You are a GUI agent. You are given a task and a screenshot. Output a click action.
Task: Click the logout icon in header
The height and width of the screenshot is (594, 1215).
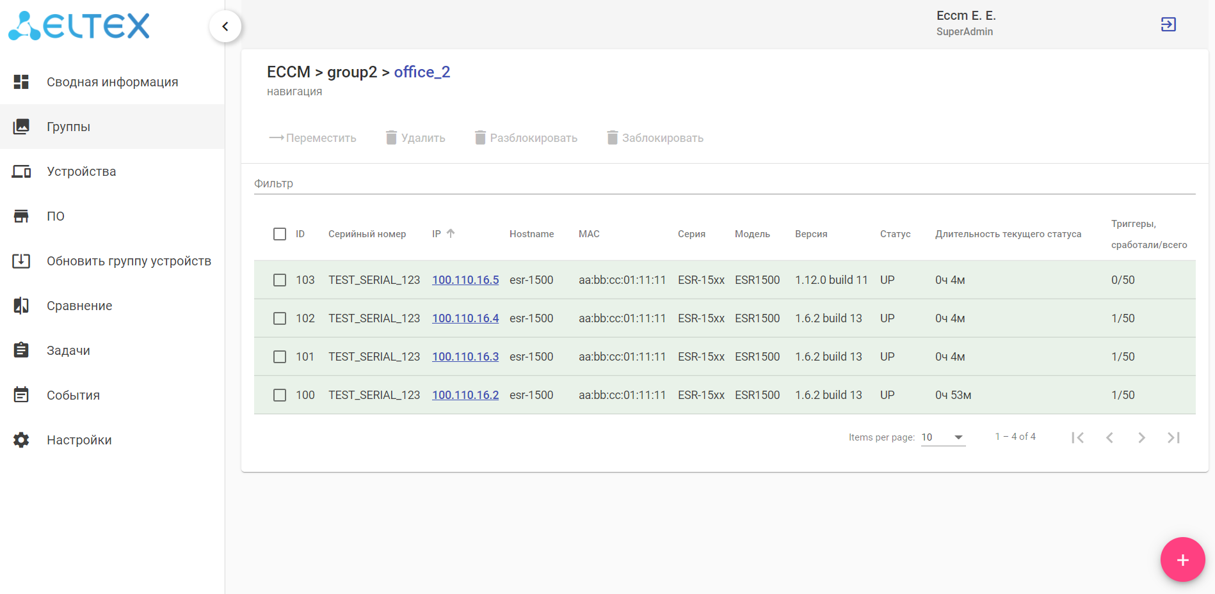pos(1168,24)
